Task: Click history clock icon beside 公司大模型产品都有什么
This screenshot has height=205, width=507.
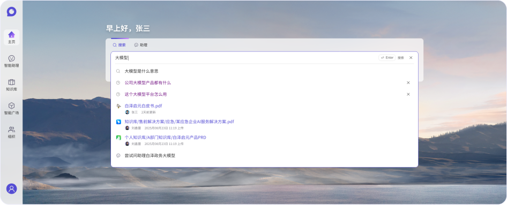Action: [118, 82]
